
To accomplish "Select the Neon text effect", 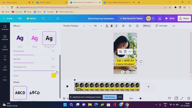I will (35, 38).
